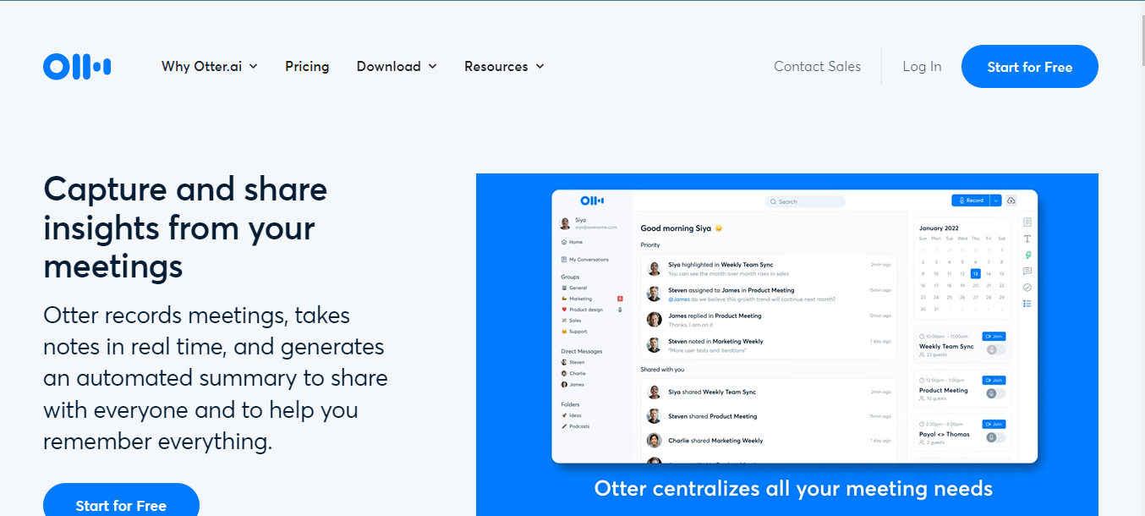The height and width of the screenshot is (516, 1145).
Task: Click the Search field in the app preview
Action: tap(805, 201)
